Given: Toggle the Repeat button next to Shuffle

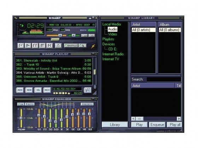Looking at the screenshot, I should [x=82, y=45].
